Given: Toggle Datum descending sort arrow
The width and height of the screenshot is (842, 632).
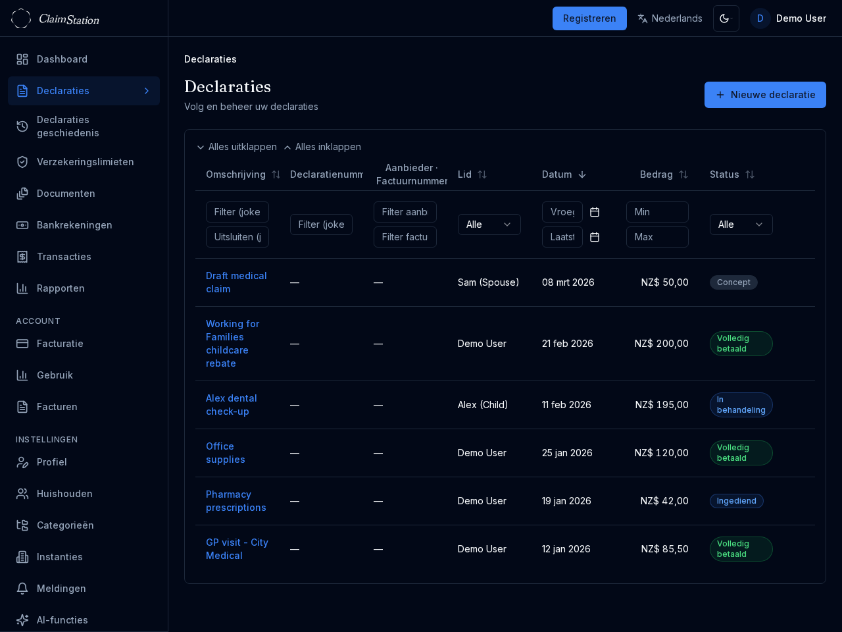Looking at the screenshot, I should 582,174.
